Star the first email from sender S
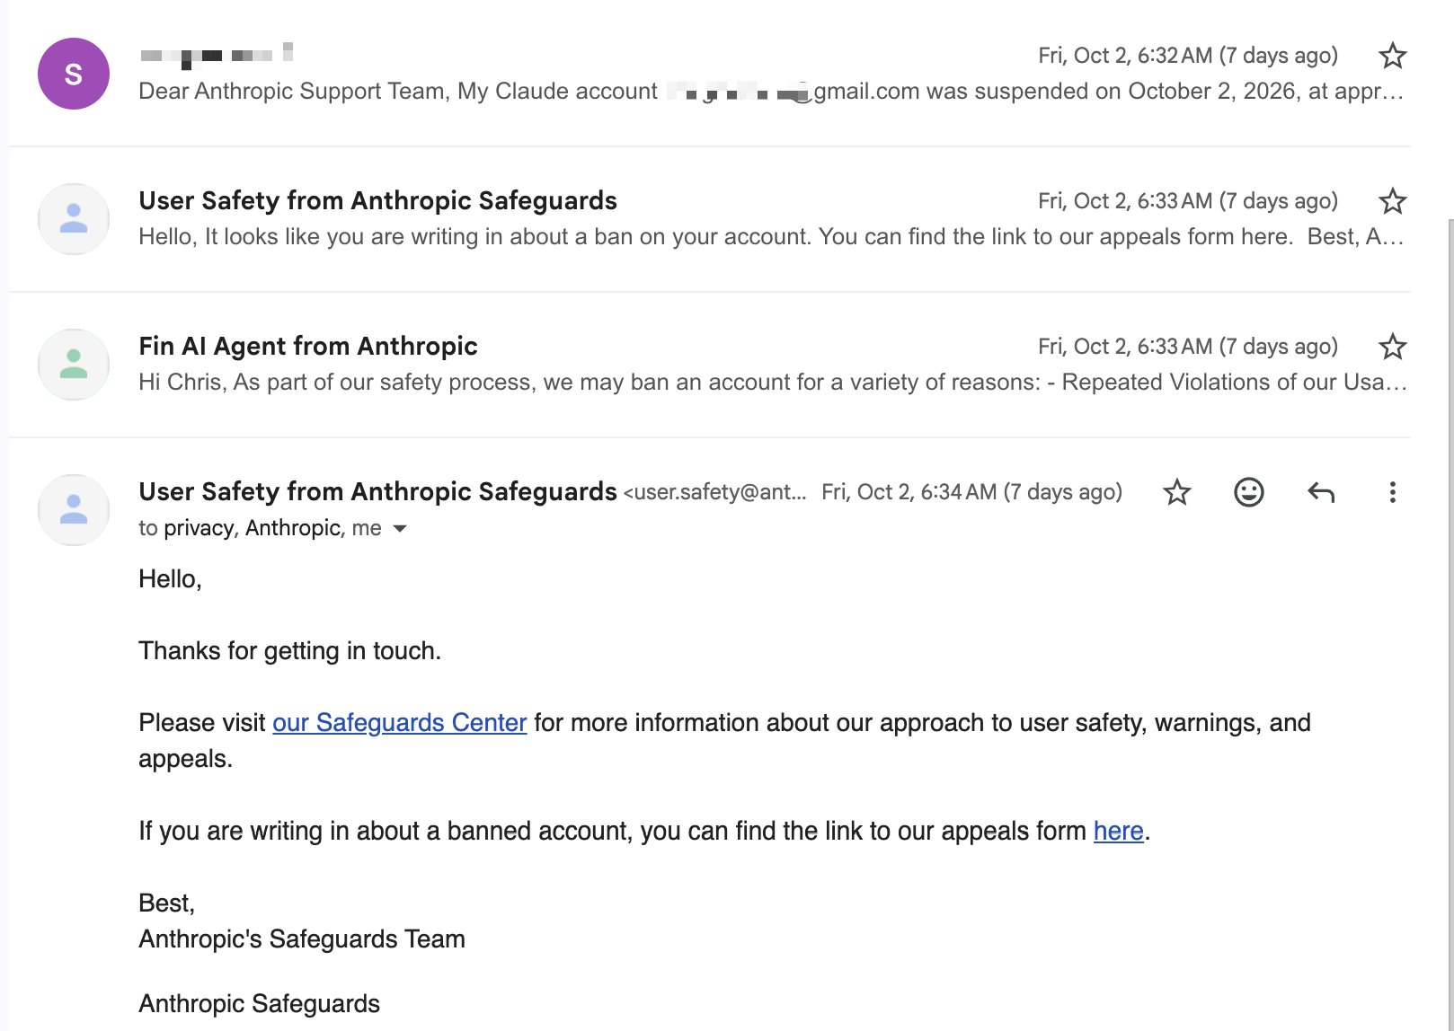Viewport: 1454px width, 1031px height. 1392,56
